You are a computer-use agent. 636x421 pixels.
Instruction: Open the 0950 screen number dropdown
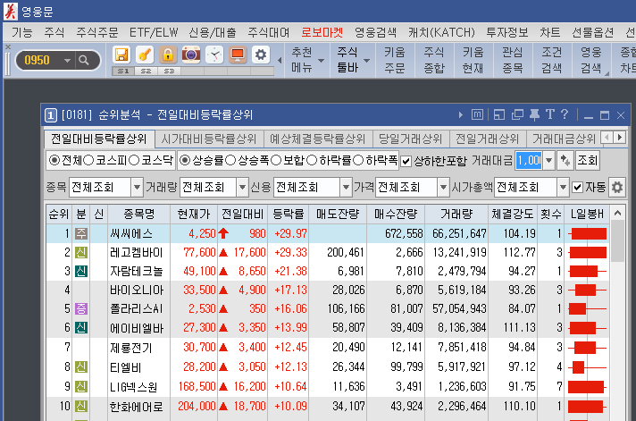67,61
